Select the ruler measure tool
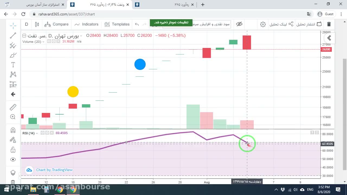This screenshot has height=195, width=347. 13,107
